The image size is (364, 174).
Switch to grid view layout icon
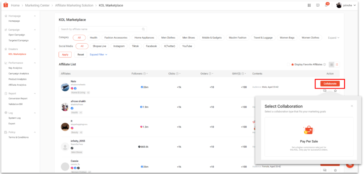coord(332,64)
